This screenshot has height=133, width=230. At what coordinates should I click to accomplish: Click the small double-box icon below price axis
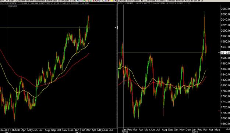[x=228, y=129]
